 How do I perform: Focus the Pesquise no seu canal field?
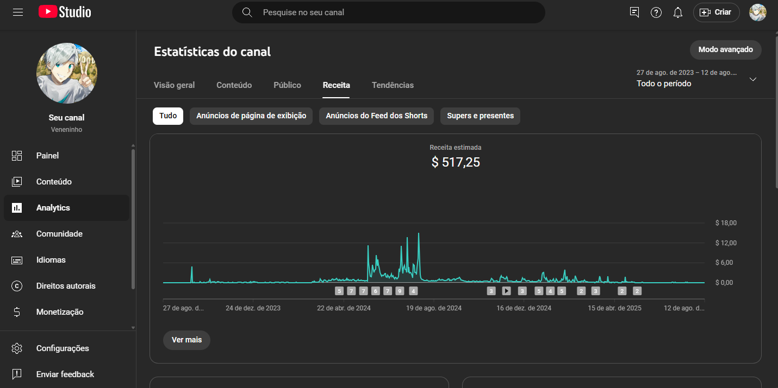click(x=389, y=12)
